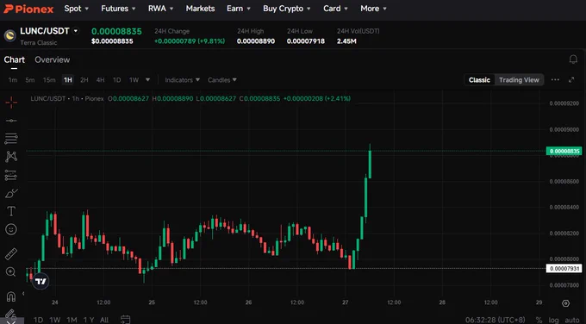Image resolution: width=586 pixels, height=324 pixels.
Task: Click the 0.00007931 price line label
Action: [564, 268]
